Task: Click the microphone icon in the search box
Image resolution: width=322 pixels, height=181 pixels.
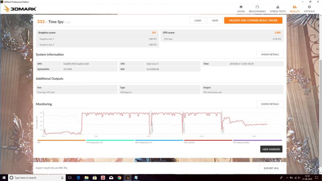Action: click(x=62, y=178)
